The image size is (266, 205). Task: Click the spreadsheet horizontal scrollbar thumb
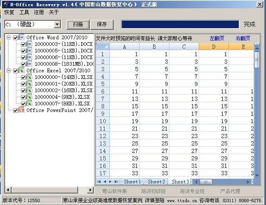(x=206, y=182)
